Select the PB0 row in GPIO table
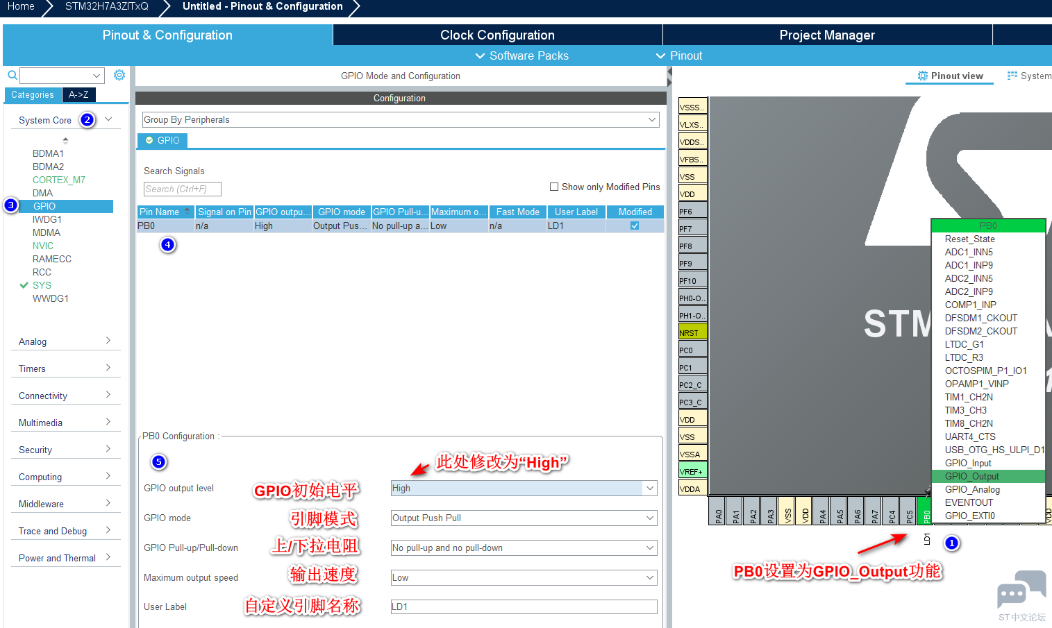Screen dimensions: 1052x628 401,226
